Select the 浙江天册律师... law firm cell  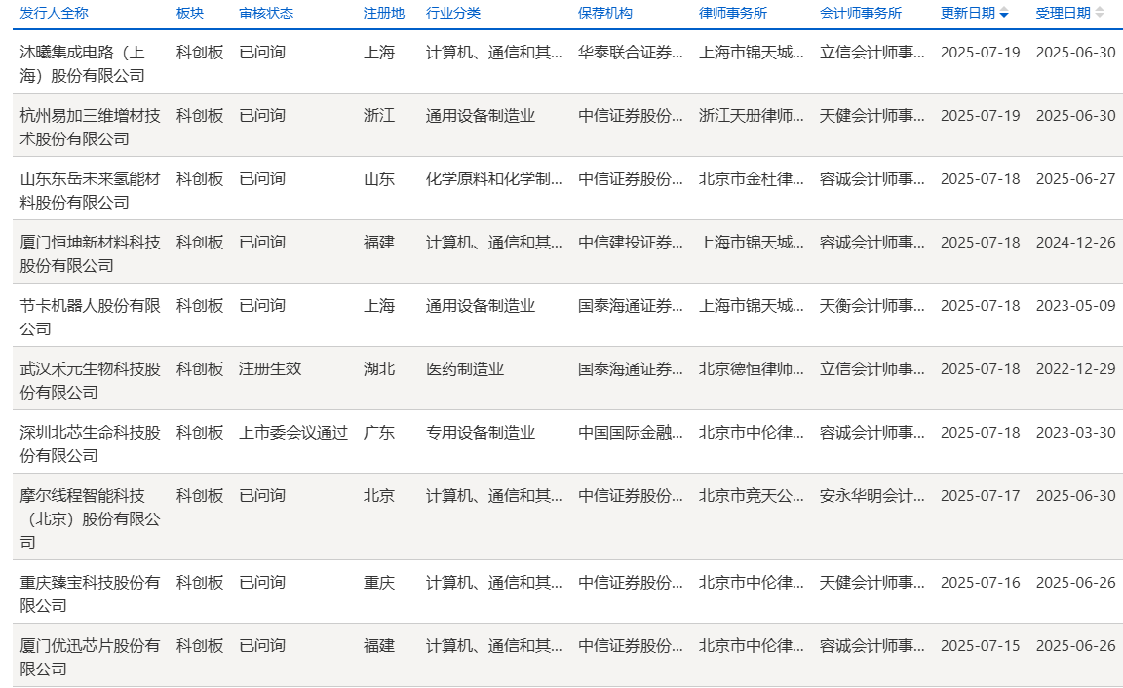(x=752, y=115)
